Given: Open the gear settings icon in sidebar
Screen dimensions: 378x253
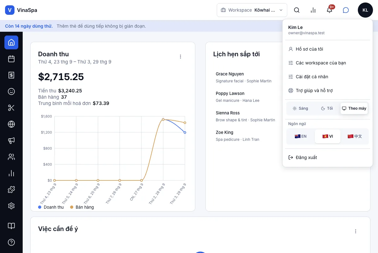Looking at the screenshot, I should point(11,206).
